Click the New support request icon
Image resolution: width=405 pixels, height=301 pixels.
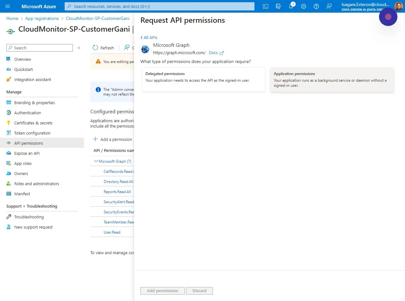coord(9,227)
